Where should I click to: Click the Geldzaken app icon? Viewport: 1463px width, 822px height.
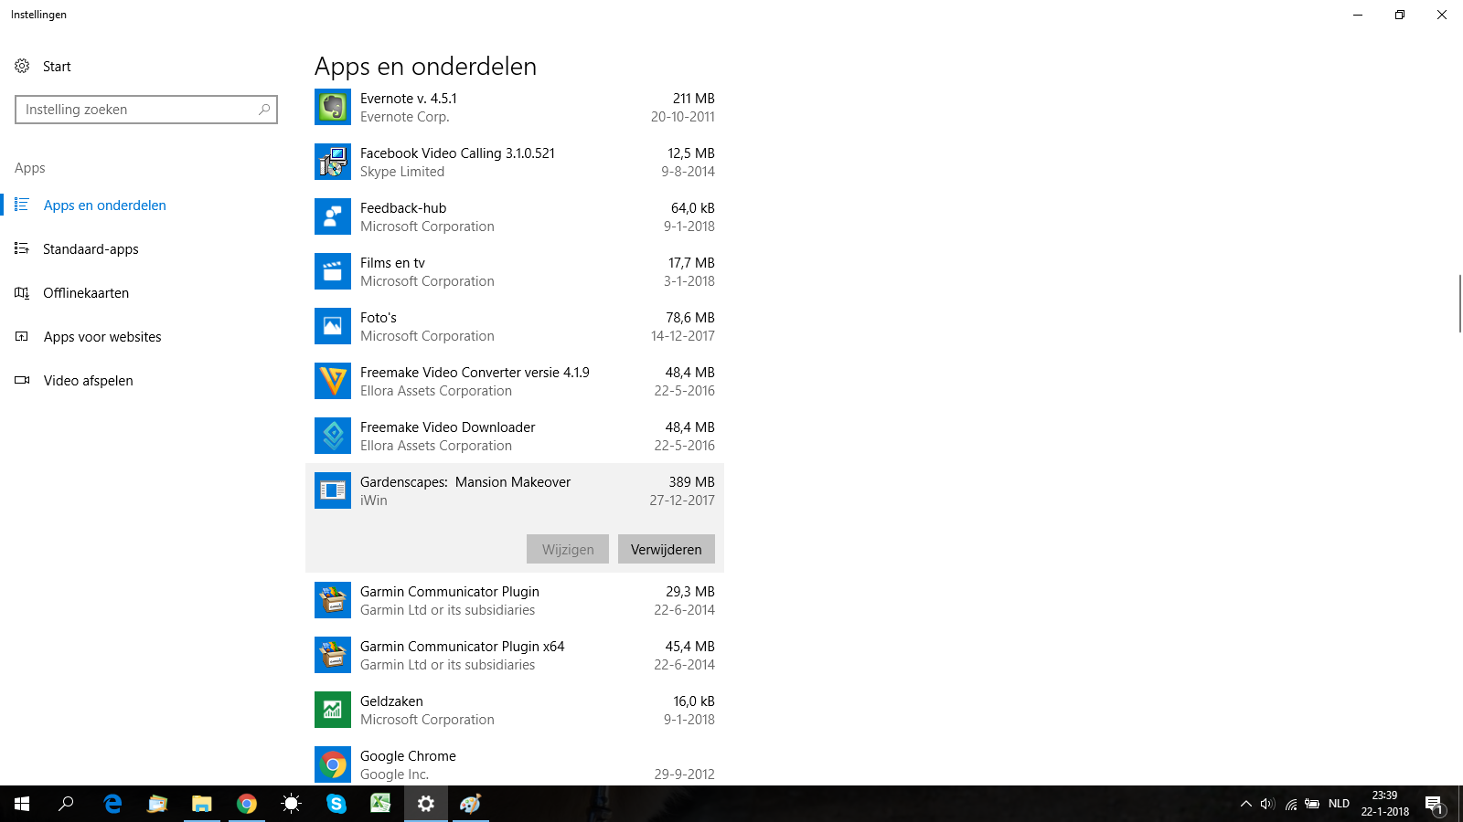[x=333, y=710]
